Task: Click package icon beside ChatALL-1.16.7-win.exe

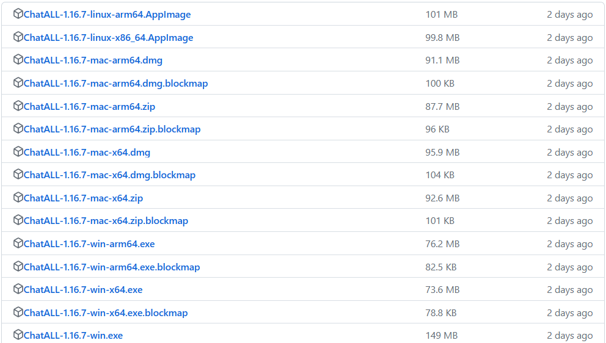Action: click(x=18, y=334)
